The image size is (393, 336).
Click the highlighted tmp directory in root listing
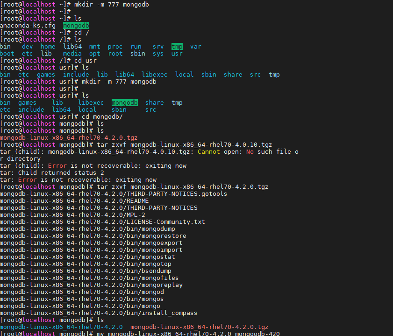(x=177, y=47)
